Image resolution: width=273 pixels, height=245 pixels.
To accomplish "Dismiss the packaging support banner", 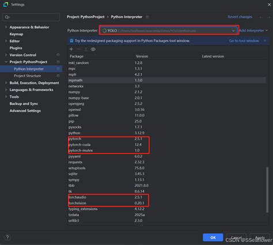I will (265, 41).
